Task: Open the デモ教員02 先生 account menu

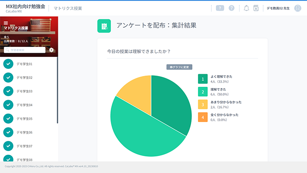Action: tap(278, 8)
